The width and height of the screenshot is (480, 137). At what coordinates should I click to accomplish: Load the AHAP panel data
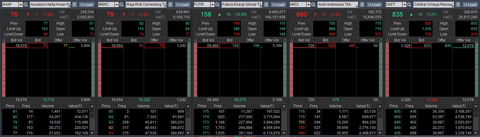pos(87,5)
